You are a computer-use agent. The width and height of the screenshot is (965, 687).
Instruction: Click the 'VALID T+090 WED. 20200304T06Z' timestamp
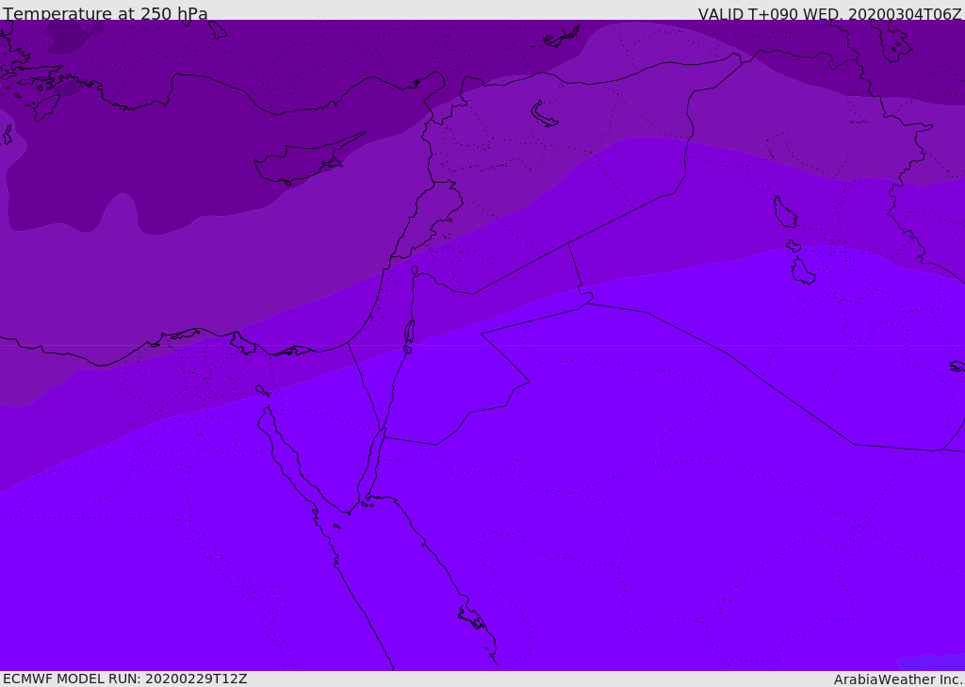tap(829, 14)
